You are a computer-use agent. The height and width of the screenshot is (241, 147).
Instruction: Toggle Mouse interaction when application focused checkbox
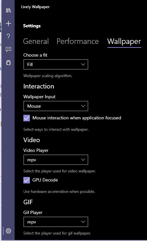point(27,118)
